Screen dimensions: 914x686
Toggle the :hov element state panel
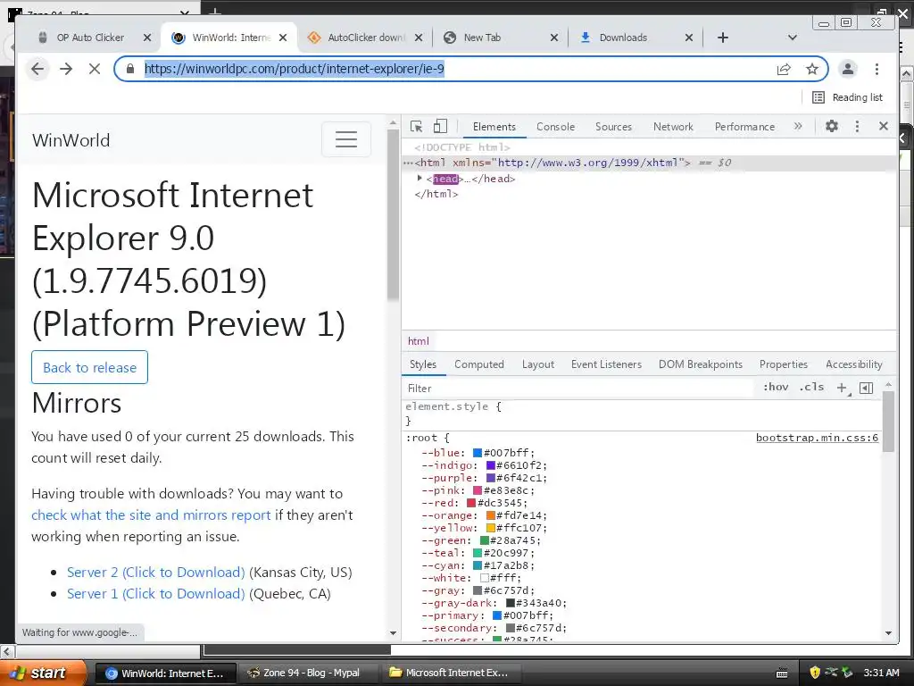click(776, 388)
